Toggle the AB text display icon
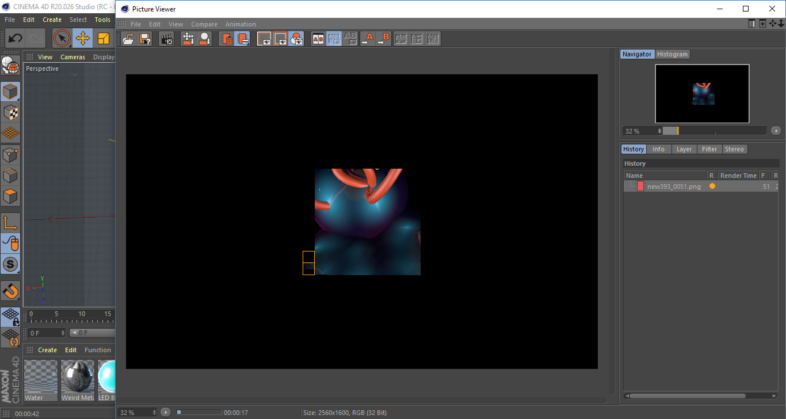Image resolution: width=786 pixels, height=419 pixels. tap(350, 39)
